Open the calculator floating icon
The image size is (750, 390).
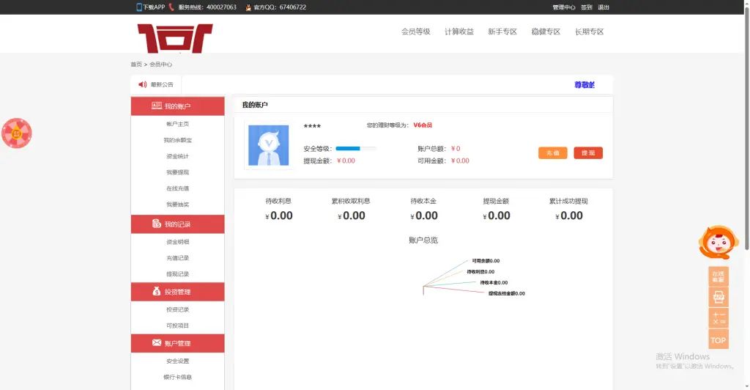point(718,318)
